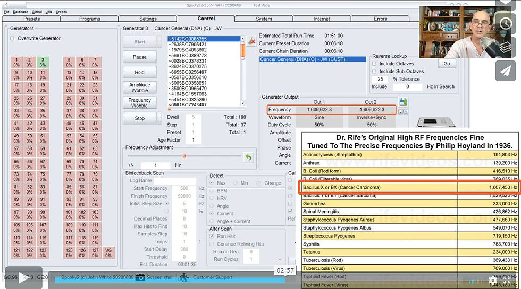The image size is (521, 289).
Task: Click the green floppy save icon
Action: pos(403,101)
